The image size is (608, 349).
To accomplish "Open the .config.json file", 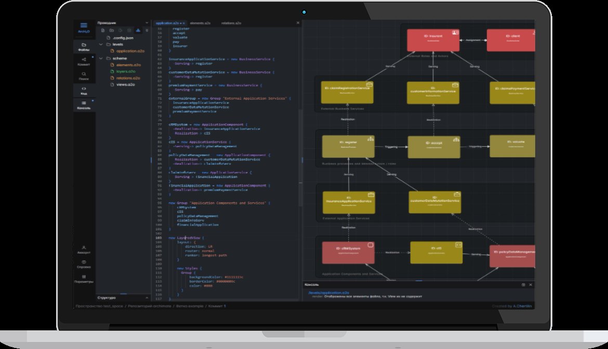I will [123, 38].
